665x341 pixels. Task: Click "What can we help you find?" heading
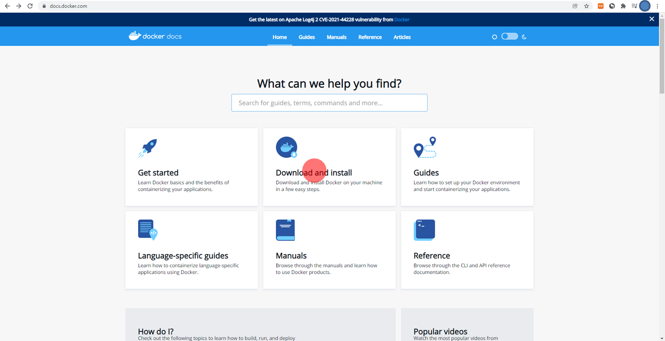click(329, 83)
